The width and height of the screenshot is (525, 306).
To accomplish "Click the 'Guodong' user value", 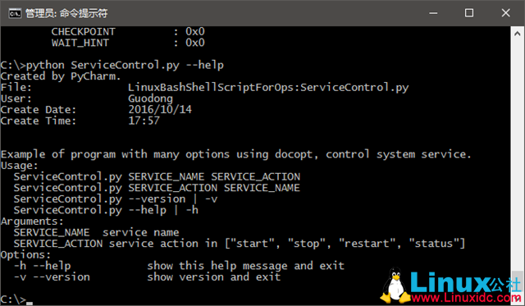I will click(x=150, y=98).
